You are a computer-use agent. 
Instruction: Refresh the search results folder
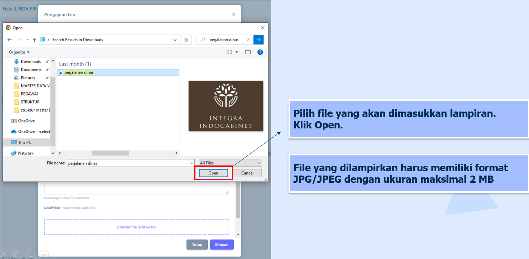186,40
